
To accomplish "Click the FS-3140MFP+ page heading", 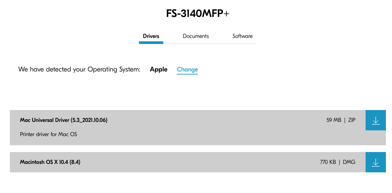I will [x=198, y=14].
